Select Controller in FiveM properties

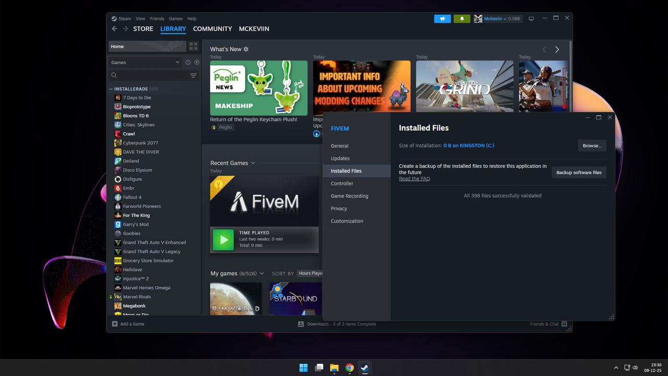(x=357, y=183)
